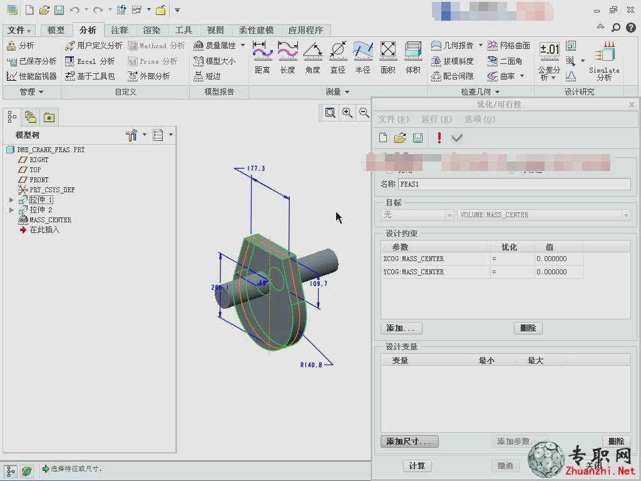Open Simulate analysis tool

(x=604, y=61)
